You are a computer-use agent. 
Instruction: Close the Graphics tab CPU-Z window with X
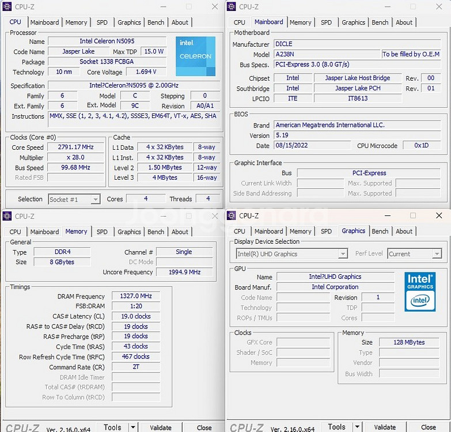tap(439, 215)
